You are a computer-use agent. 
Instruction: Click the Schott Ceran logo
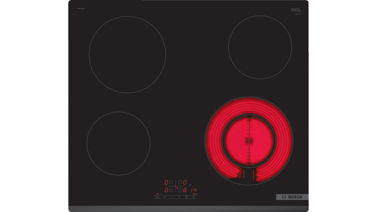coord(296,10)
